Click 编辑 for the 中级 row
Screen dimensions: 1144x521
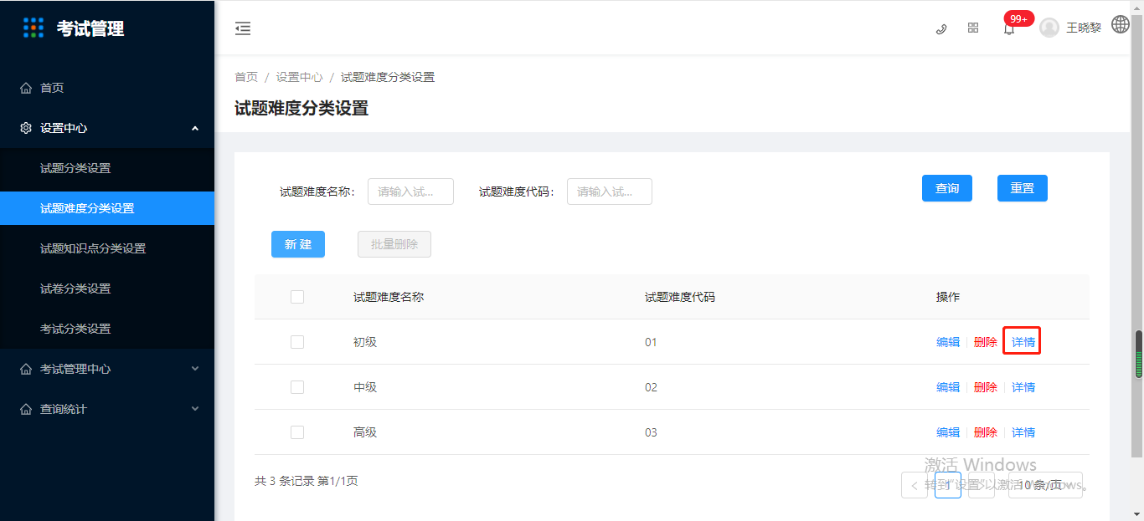tap(948, 387)
